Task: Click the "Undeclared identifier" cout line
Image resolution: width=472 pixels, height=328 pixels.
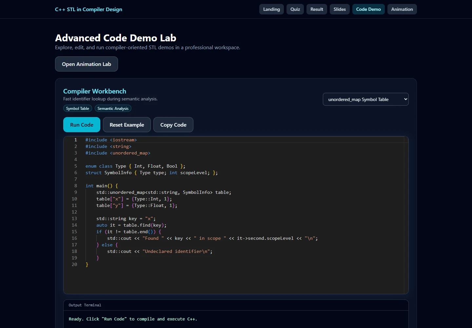Action: pos(160,251)
